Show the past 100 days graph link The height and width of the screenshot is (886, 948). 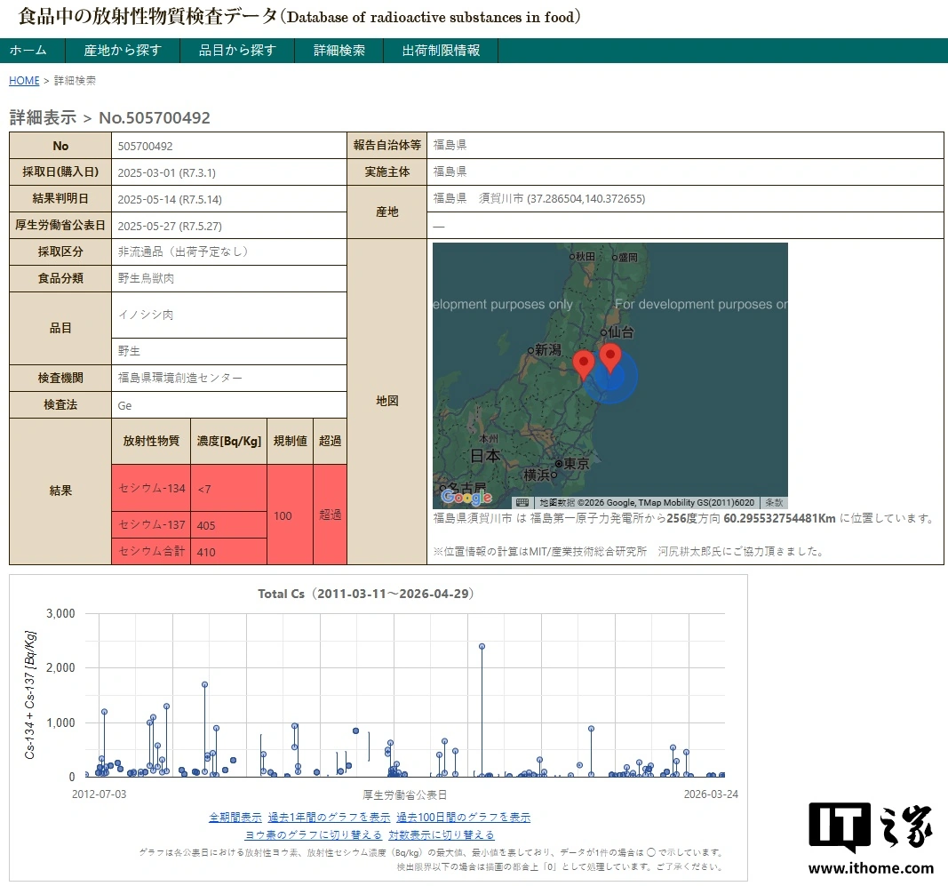(463, 817)
